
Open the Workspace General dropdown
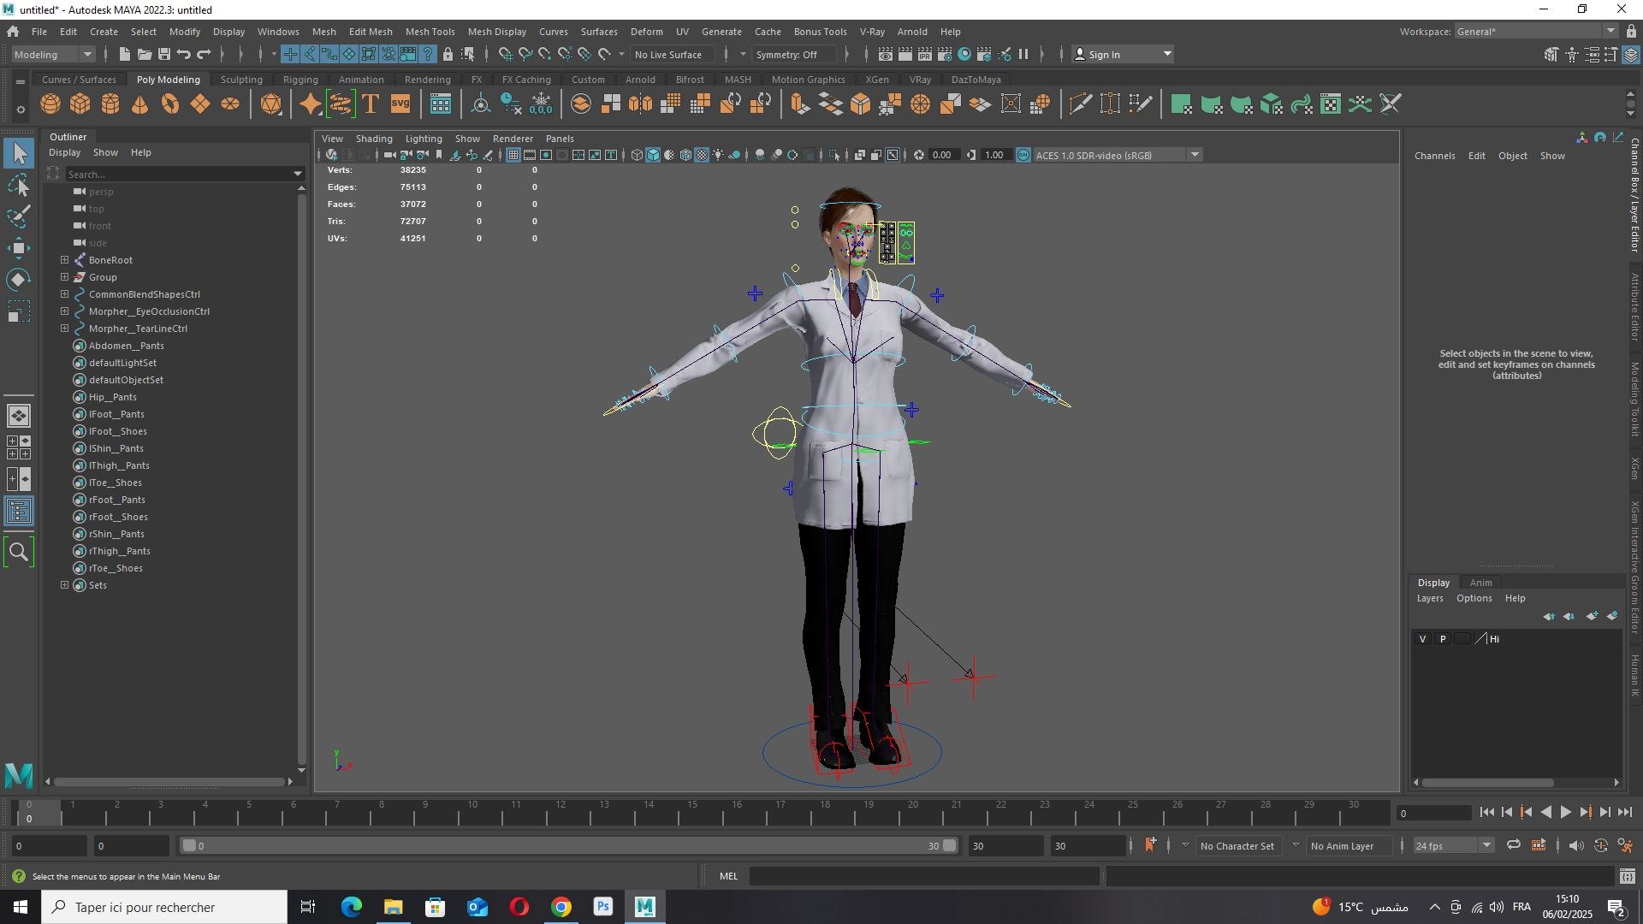tap(1536, 32)
